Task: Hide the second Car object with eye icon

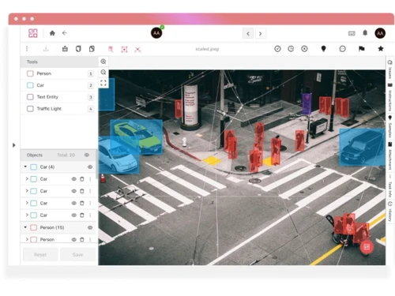Action: point(74,191)
